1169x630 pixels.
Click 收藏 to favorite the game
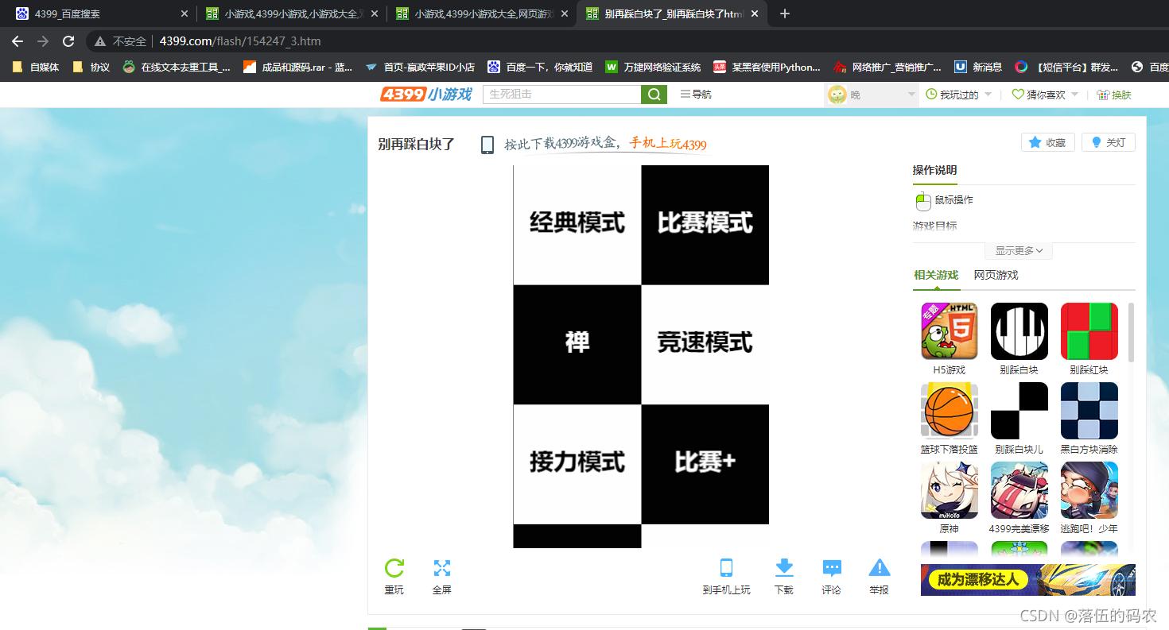point(1047,141)
